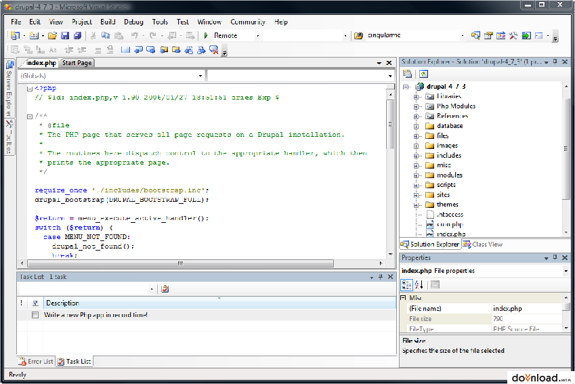The image size is (575, 384).
Task: Click the editor vertical scrollbar down arrow
Action: [391, 254]
